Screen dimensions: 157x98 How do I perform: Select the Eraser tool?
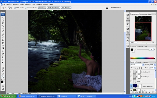pyautogui.click(x=3, y=45)
